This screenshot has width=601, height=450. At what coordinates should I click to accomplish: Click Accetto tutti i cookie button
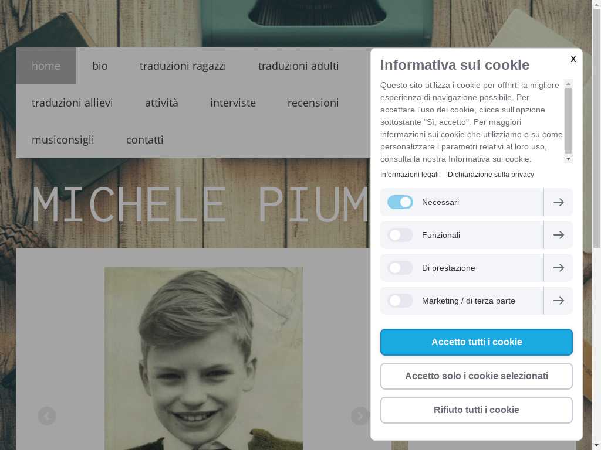(x=477, y=342)
